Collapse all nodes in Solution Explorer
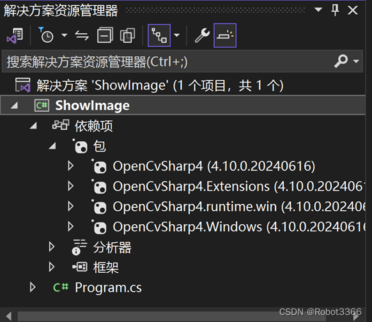 pos(105,35)
